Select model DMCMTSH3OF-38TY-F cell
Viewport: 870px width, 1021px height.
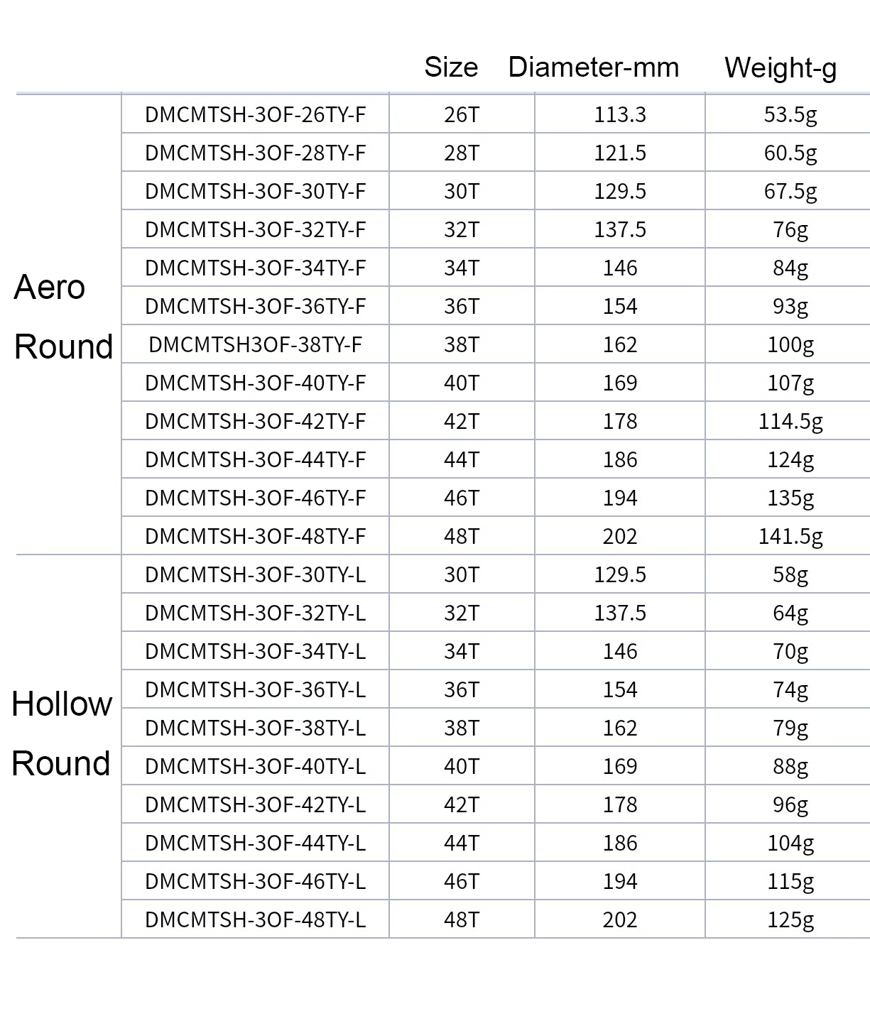pyautogui.click(x=256, y=344)
